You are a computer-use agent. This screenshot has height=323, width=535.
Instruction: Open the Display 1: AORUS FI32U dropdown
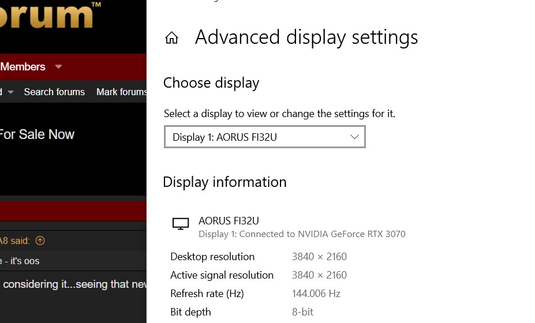(x=265, y=137)
